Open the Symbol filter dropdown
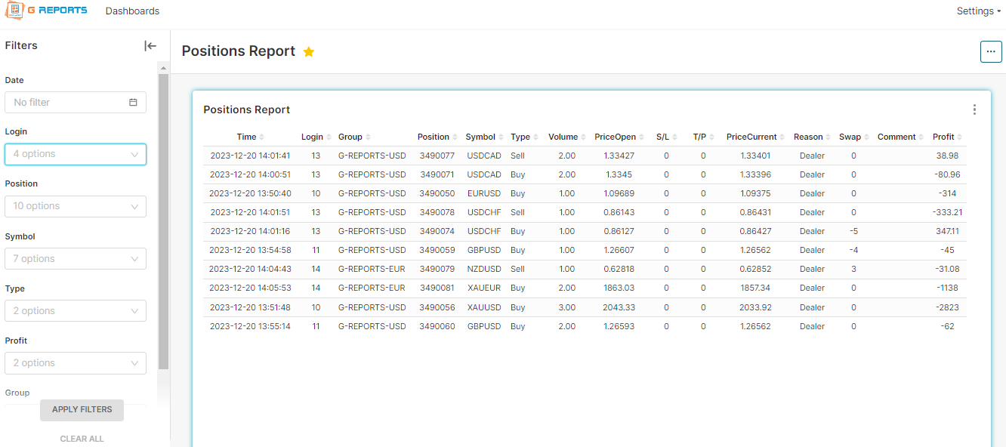This screenshot has width=1006, height=447. (x=76, y=259)
